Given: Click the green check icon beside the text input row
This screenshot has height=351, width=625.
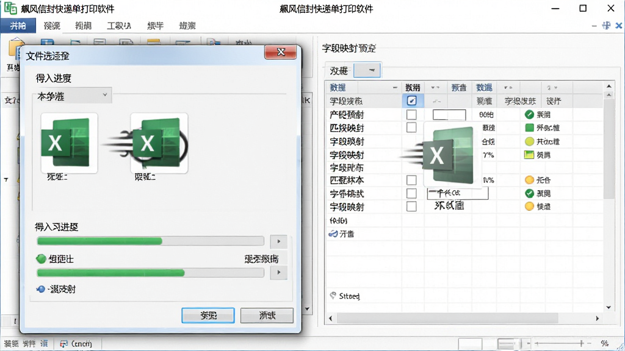Looking at the screenshot, I should click(529, 193).
